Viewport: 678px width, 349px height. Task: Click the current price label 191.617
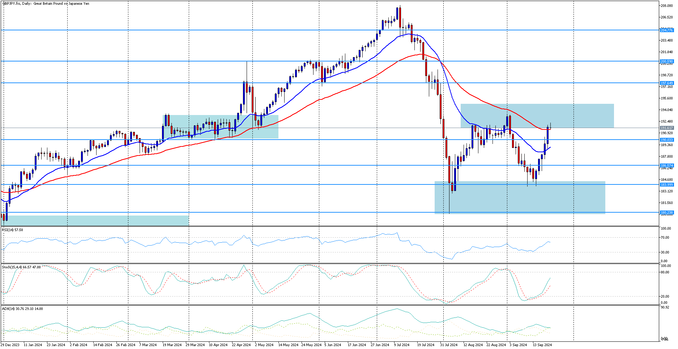666,128
